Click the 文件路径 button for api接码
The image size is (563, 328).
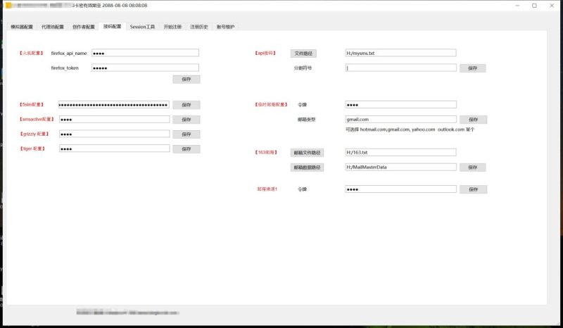tap(304, 53)
